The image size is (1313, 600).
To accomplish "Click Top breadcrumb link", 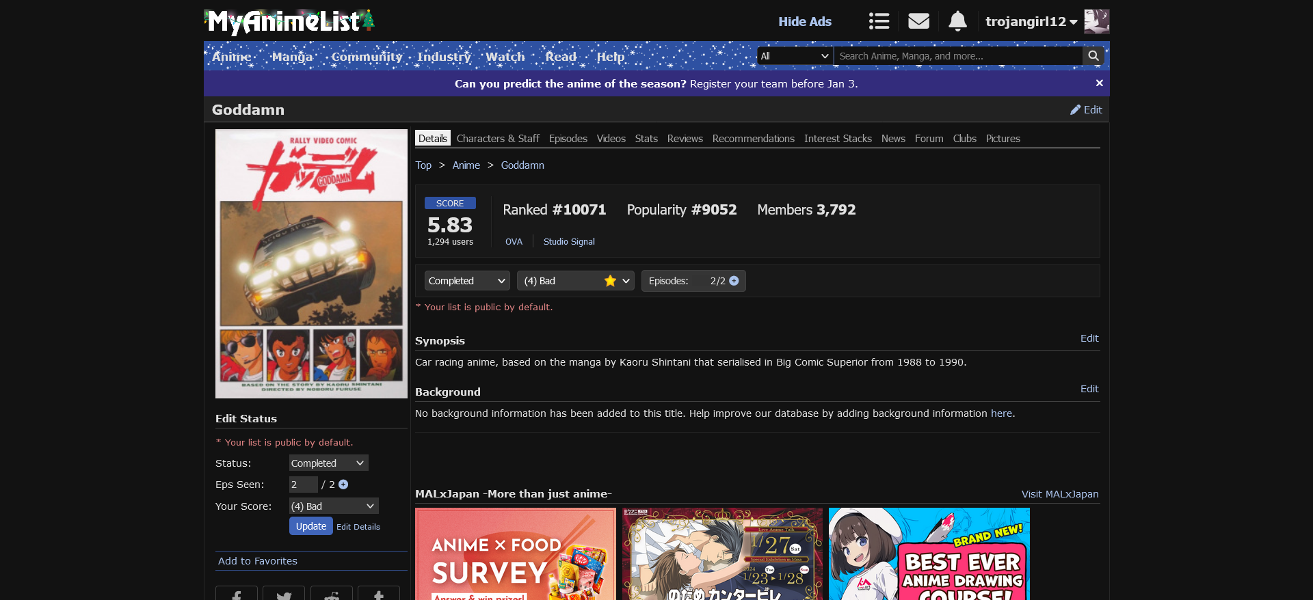I will [x=423, y=165].
